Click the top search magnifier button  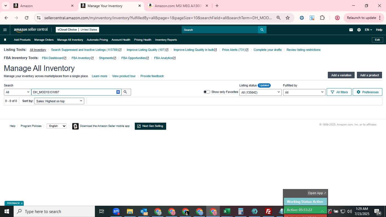(262, 30)
